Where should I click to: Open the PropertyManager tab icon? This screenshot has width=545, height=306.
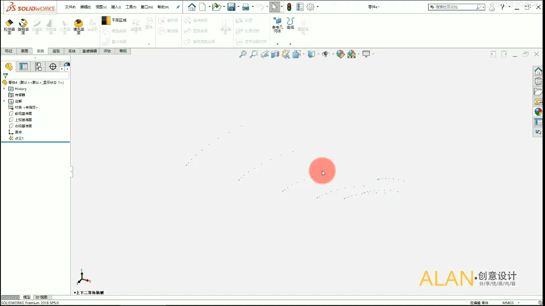tap(24, 67)
